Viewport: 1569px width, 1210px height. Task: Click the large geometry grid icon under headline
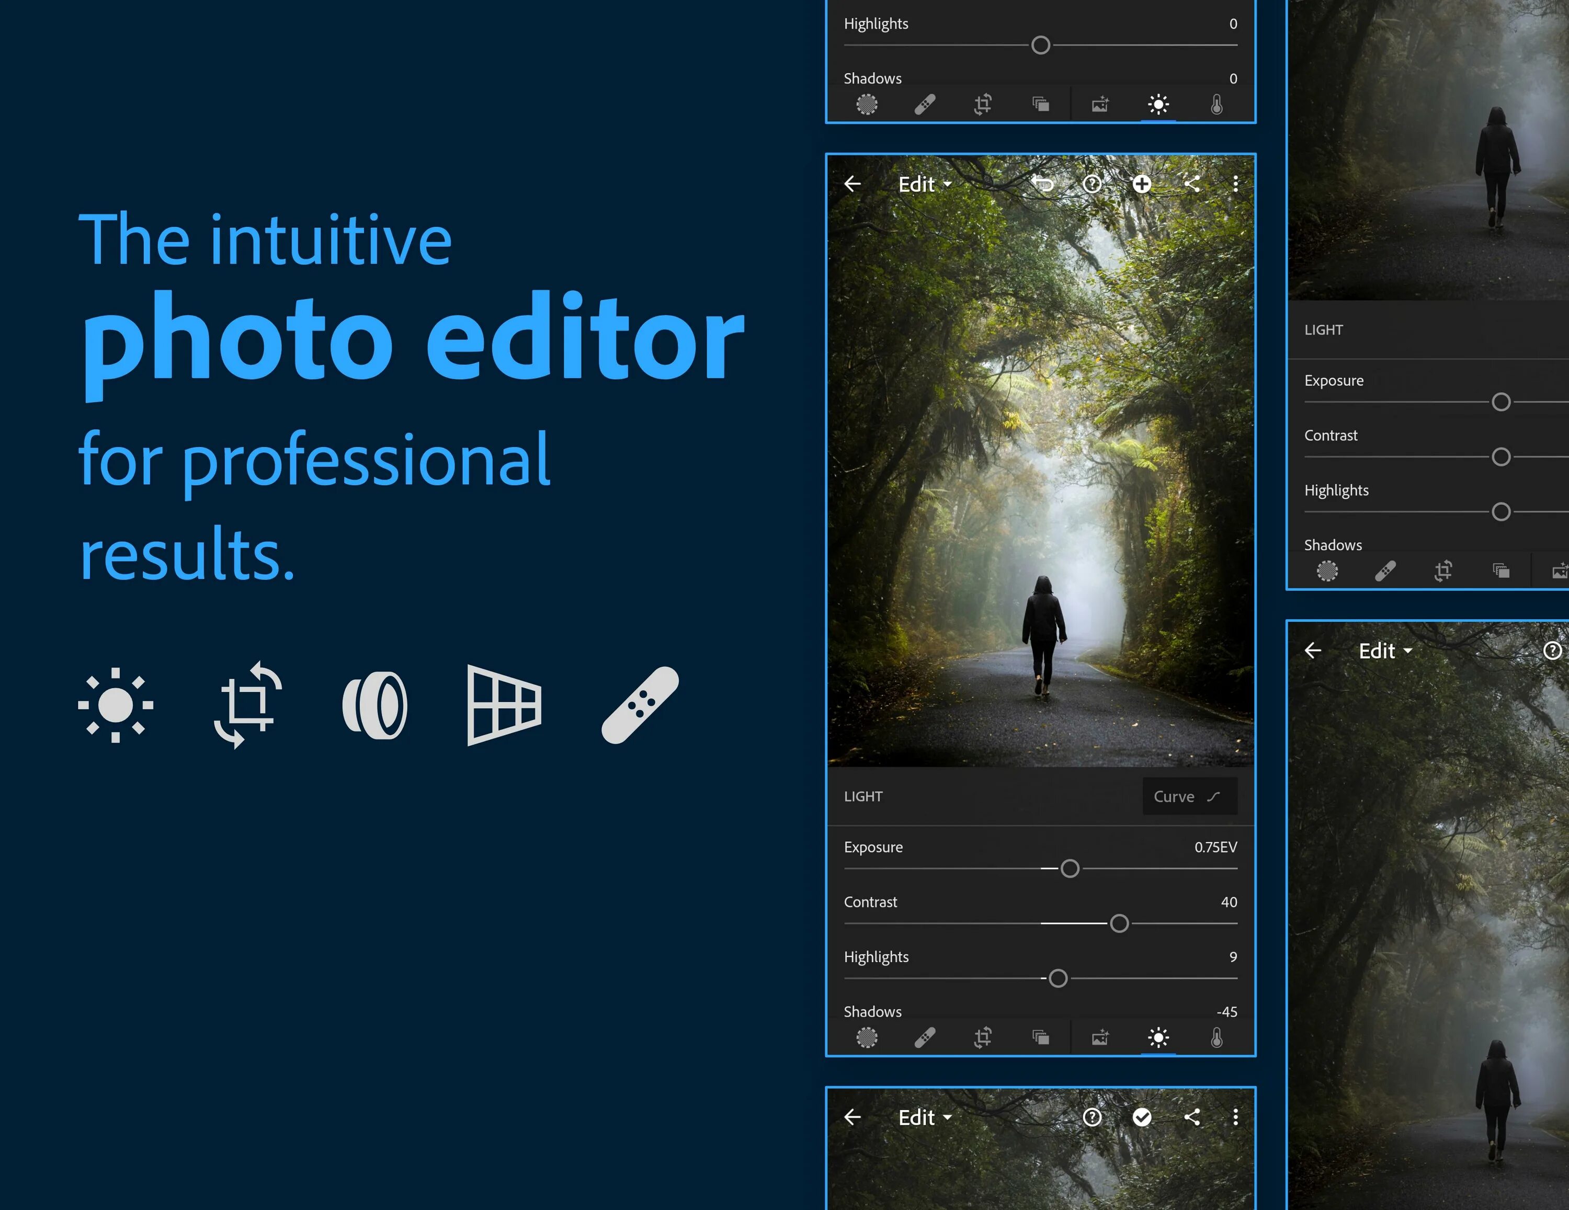point(504,705)
